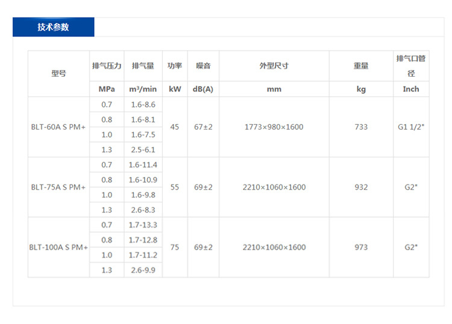Viewport: 452px width, 324px height.
Task: Click 0.8 pressure in BLT-75A group
Action: [107, 180]
